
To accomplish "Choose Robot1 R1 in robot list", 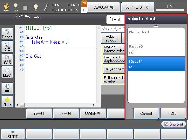I will coord(156,64).
